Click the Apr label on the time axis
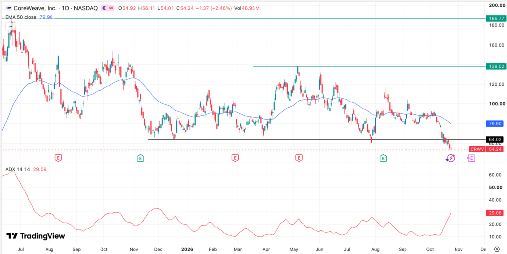This screenshot has width=507, height=254. 266,249
